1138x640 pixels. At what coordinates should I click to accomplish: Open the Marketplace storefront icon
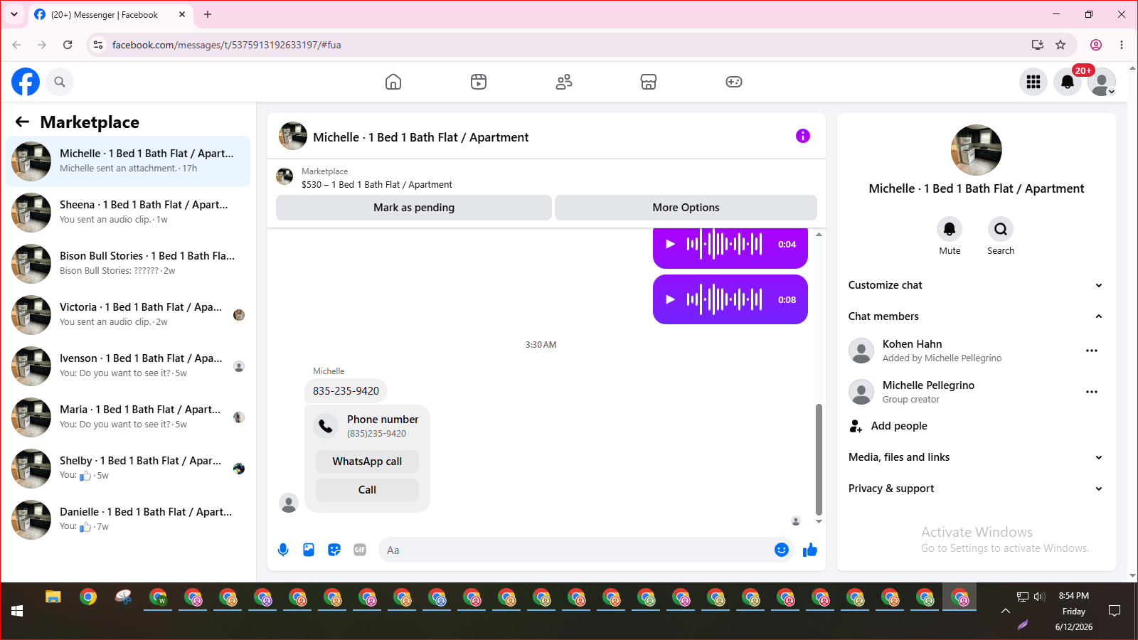[x=649, y=82]
